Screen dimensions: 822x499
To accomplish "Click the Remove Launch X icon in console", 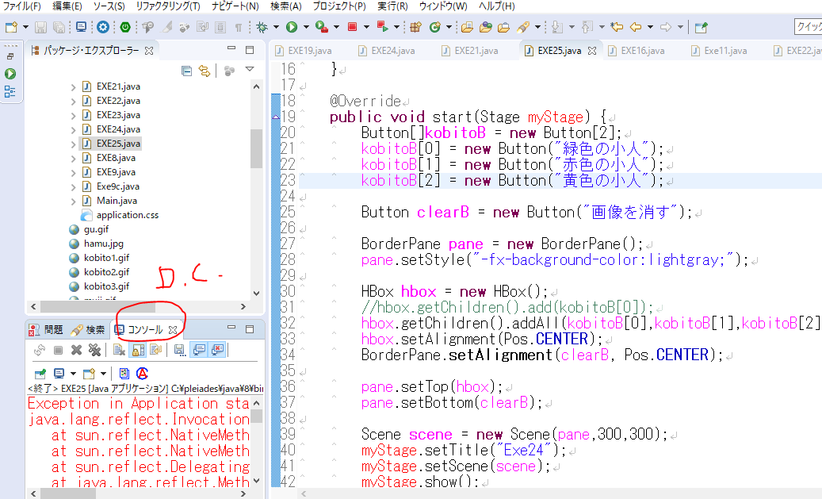I will (77, 350).
